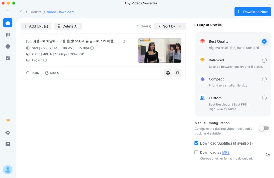Select the Compact output profile

(264, 79)
